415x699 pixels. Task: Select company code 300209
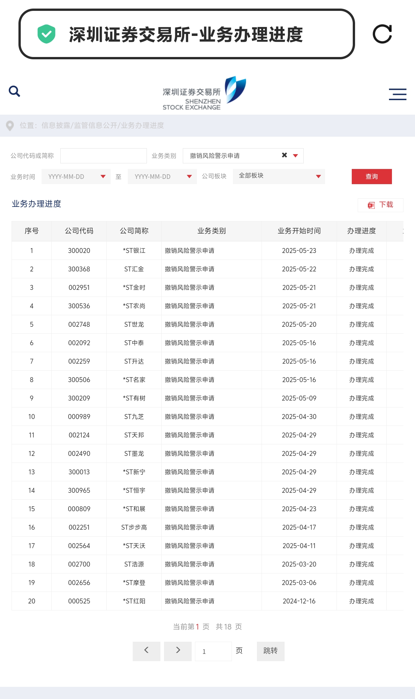tap(79, 398)
